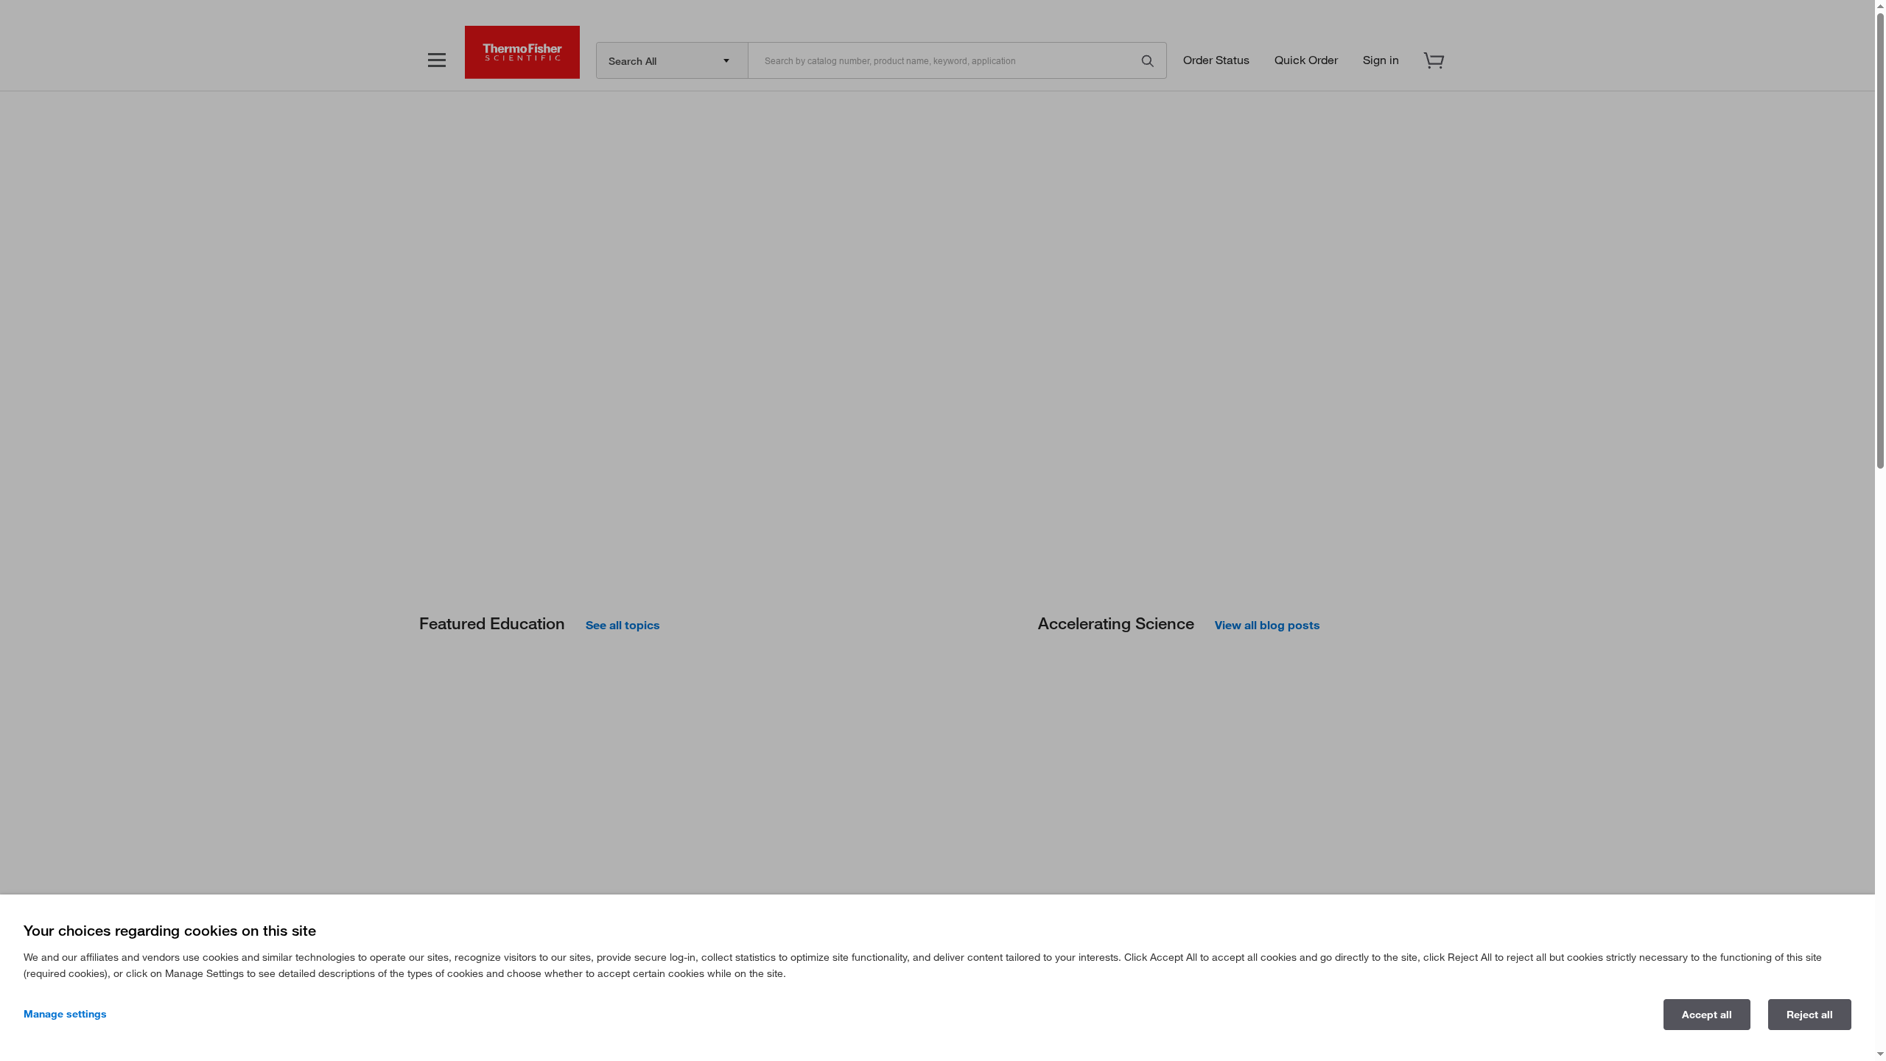Open Manage settings for cookie choices
Screen dimensions: 1886x1061
[x=64, y=1014]
